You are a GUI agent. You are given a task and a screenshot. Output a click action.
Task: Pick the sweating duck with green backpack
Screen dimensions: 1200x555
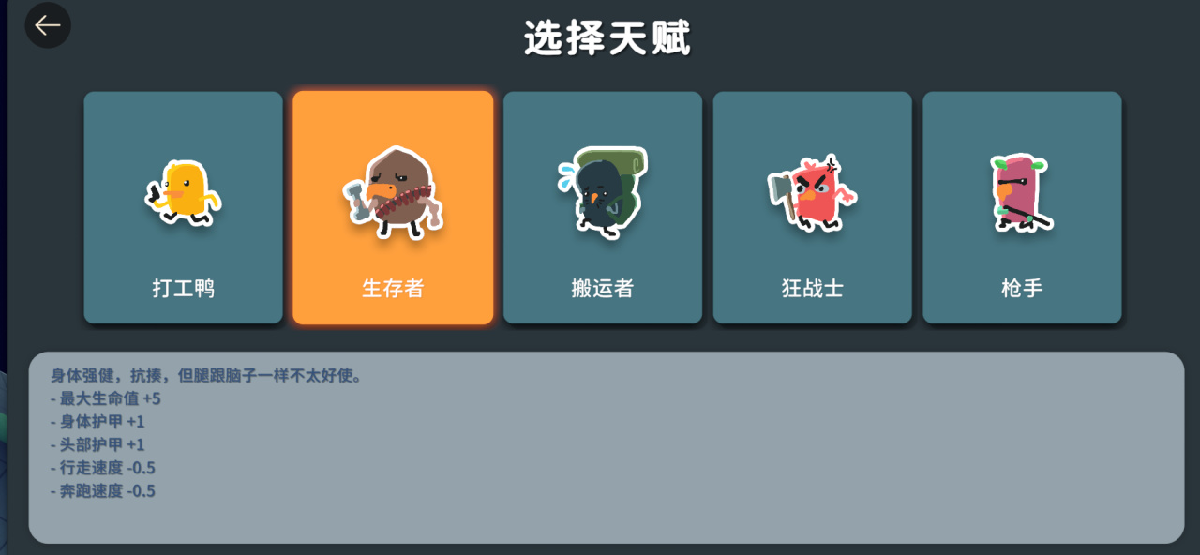coord(602,192)
